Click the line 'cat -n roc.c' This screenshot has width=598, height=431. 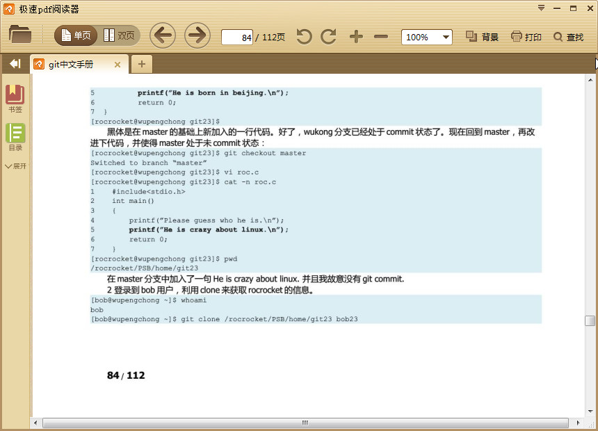[250, 182]
